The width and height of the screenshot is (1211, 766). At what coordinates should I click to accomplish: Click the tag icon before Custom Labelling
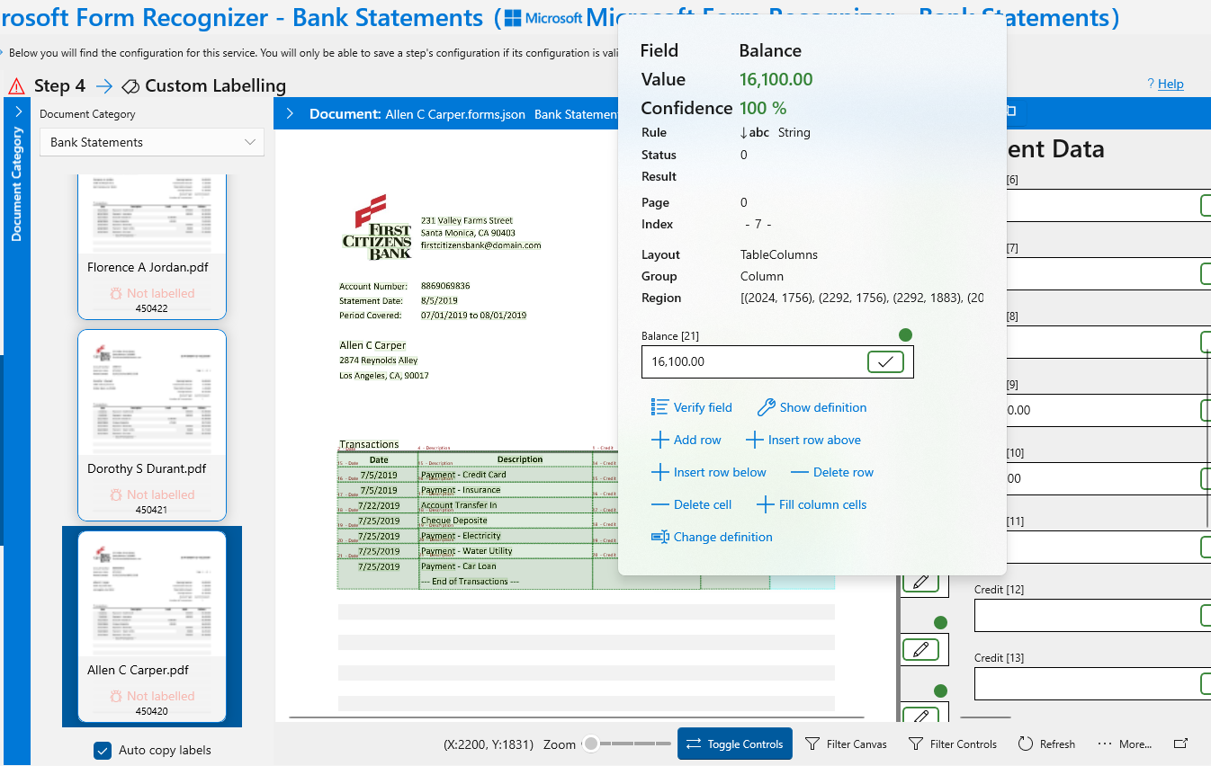click(130, 86)
